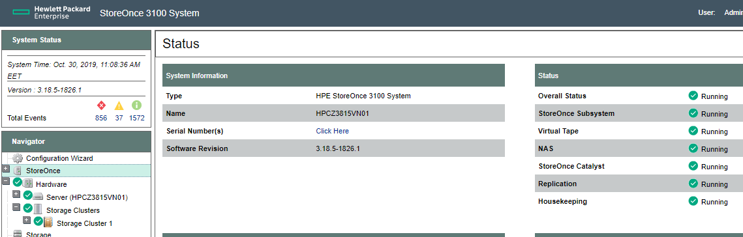Click the Housekeeping running check icon

(693, 201)
